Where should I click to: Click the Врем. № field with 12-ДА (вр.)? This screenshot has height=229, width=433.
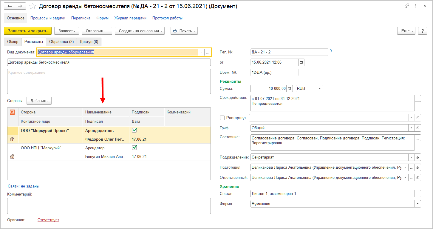point(274,73)
